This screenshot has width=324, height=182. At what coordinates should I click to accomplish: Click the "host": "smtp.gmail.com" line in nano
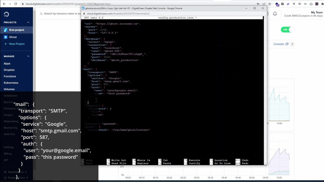click(x=110, y=81)
